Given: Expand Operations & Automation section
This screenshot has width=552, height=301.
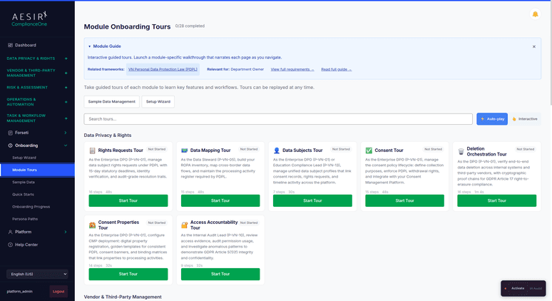Looking at the screenshot, I should pos(66,102).
